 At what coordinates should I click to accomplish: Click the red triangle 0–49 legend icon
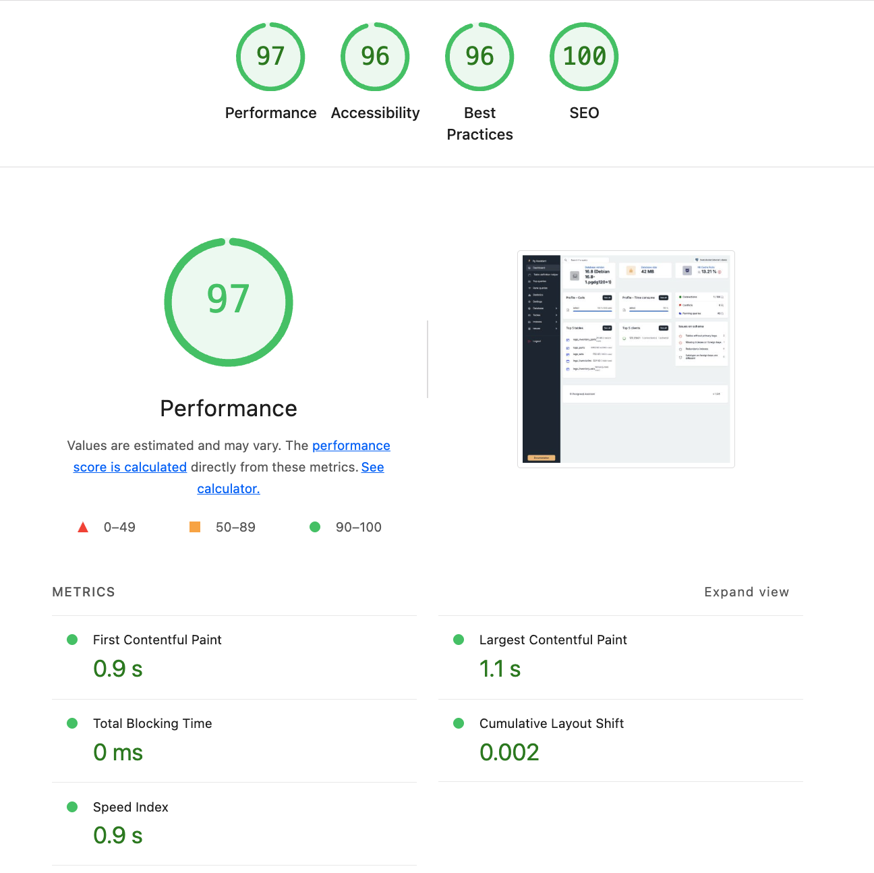click(x=83, y=527)
